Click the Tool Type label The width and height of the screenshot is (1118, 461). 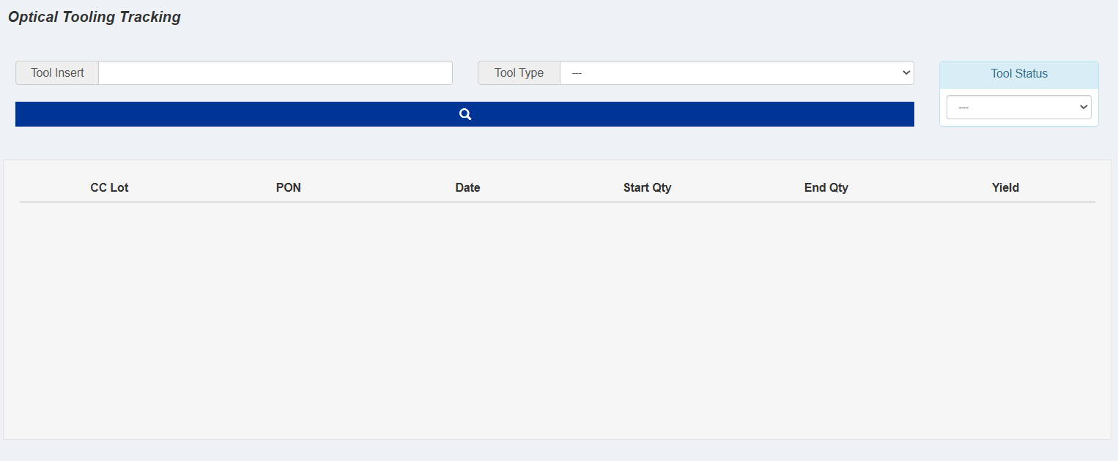tap(519, 73)
